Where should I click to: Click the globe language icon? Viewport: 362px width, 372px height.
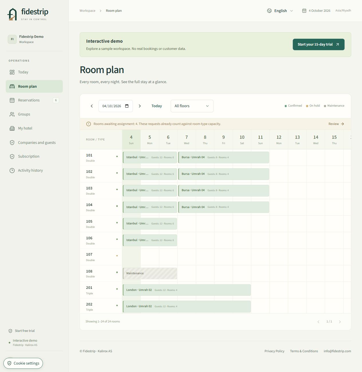coord(269,11)
